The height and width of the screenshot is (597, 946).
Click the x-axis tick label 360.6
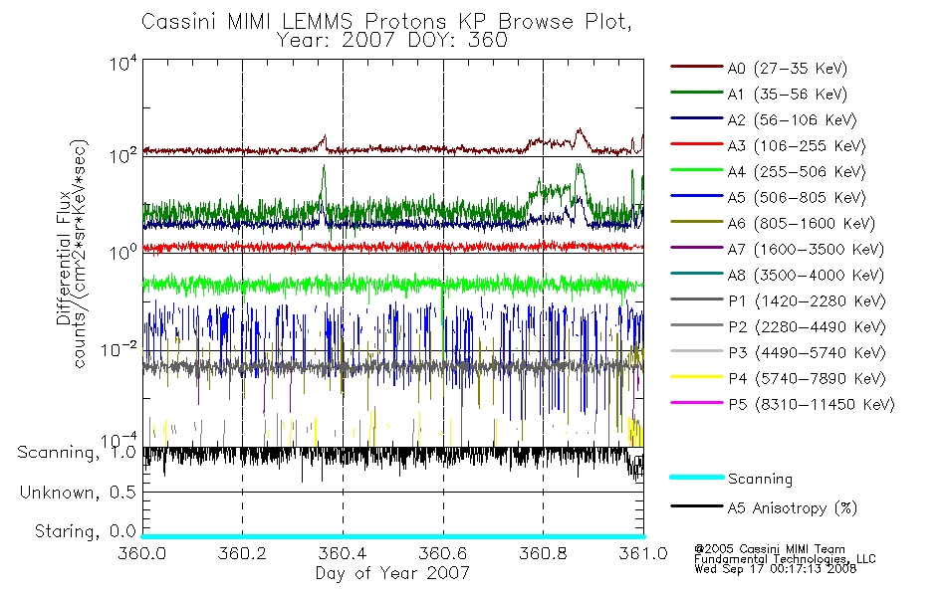443,553
